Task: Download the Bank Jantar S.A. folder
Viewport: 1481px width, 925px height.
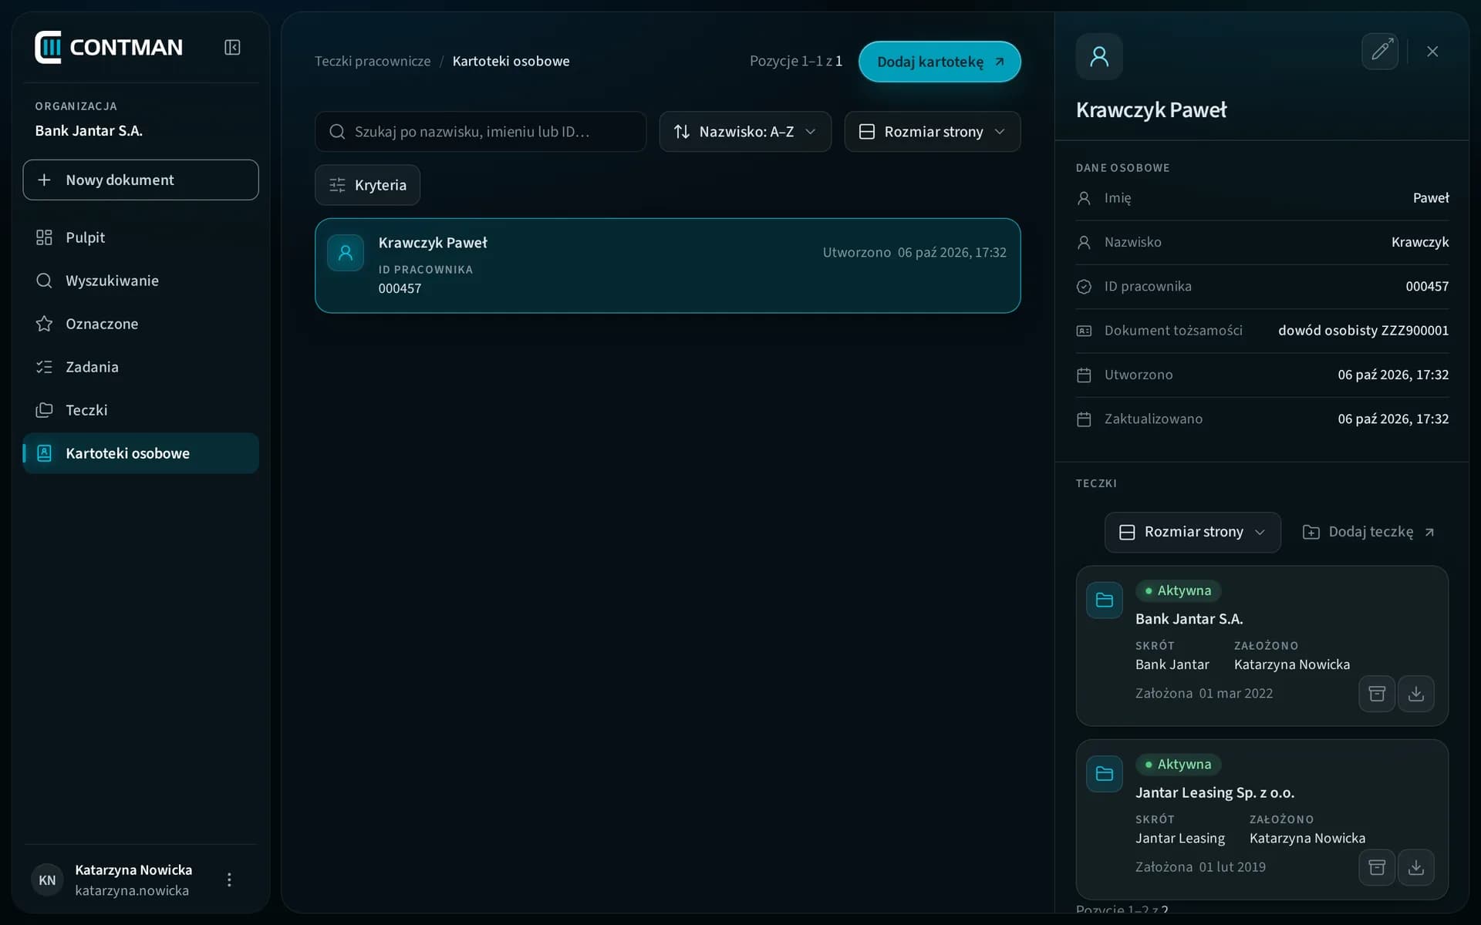Action: pos(1416,694)
